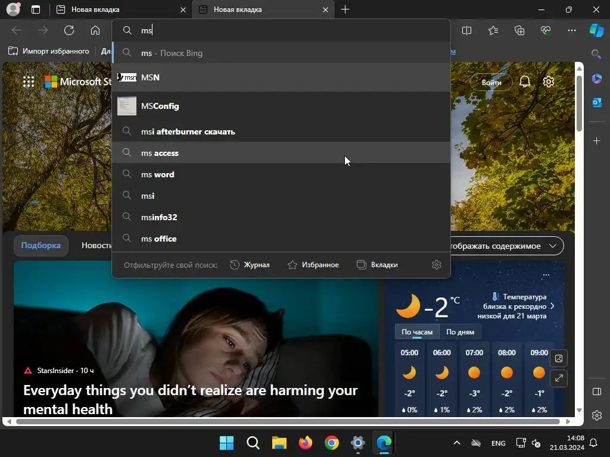Screen dimensions: 610x457
Task: Pick the 'msi' suggestion
Action: (281, 195)
